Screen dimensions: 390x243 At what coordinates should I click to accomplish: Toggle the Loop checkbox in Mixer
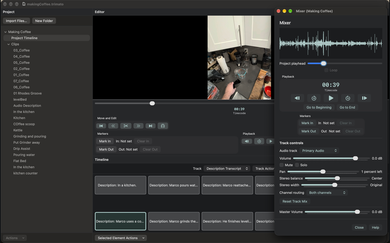[x=326, y=70]
